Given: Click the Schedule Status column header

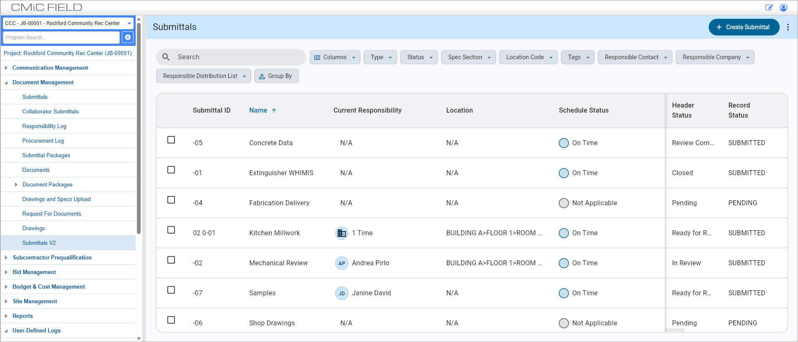Looking at the screenshot, I should pos(583,111).
